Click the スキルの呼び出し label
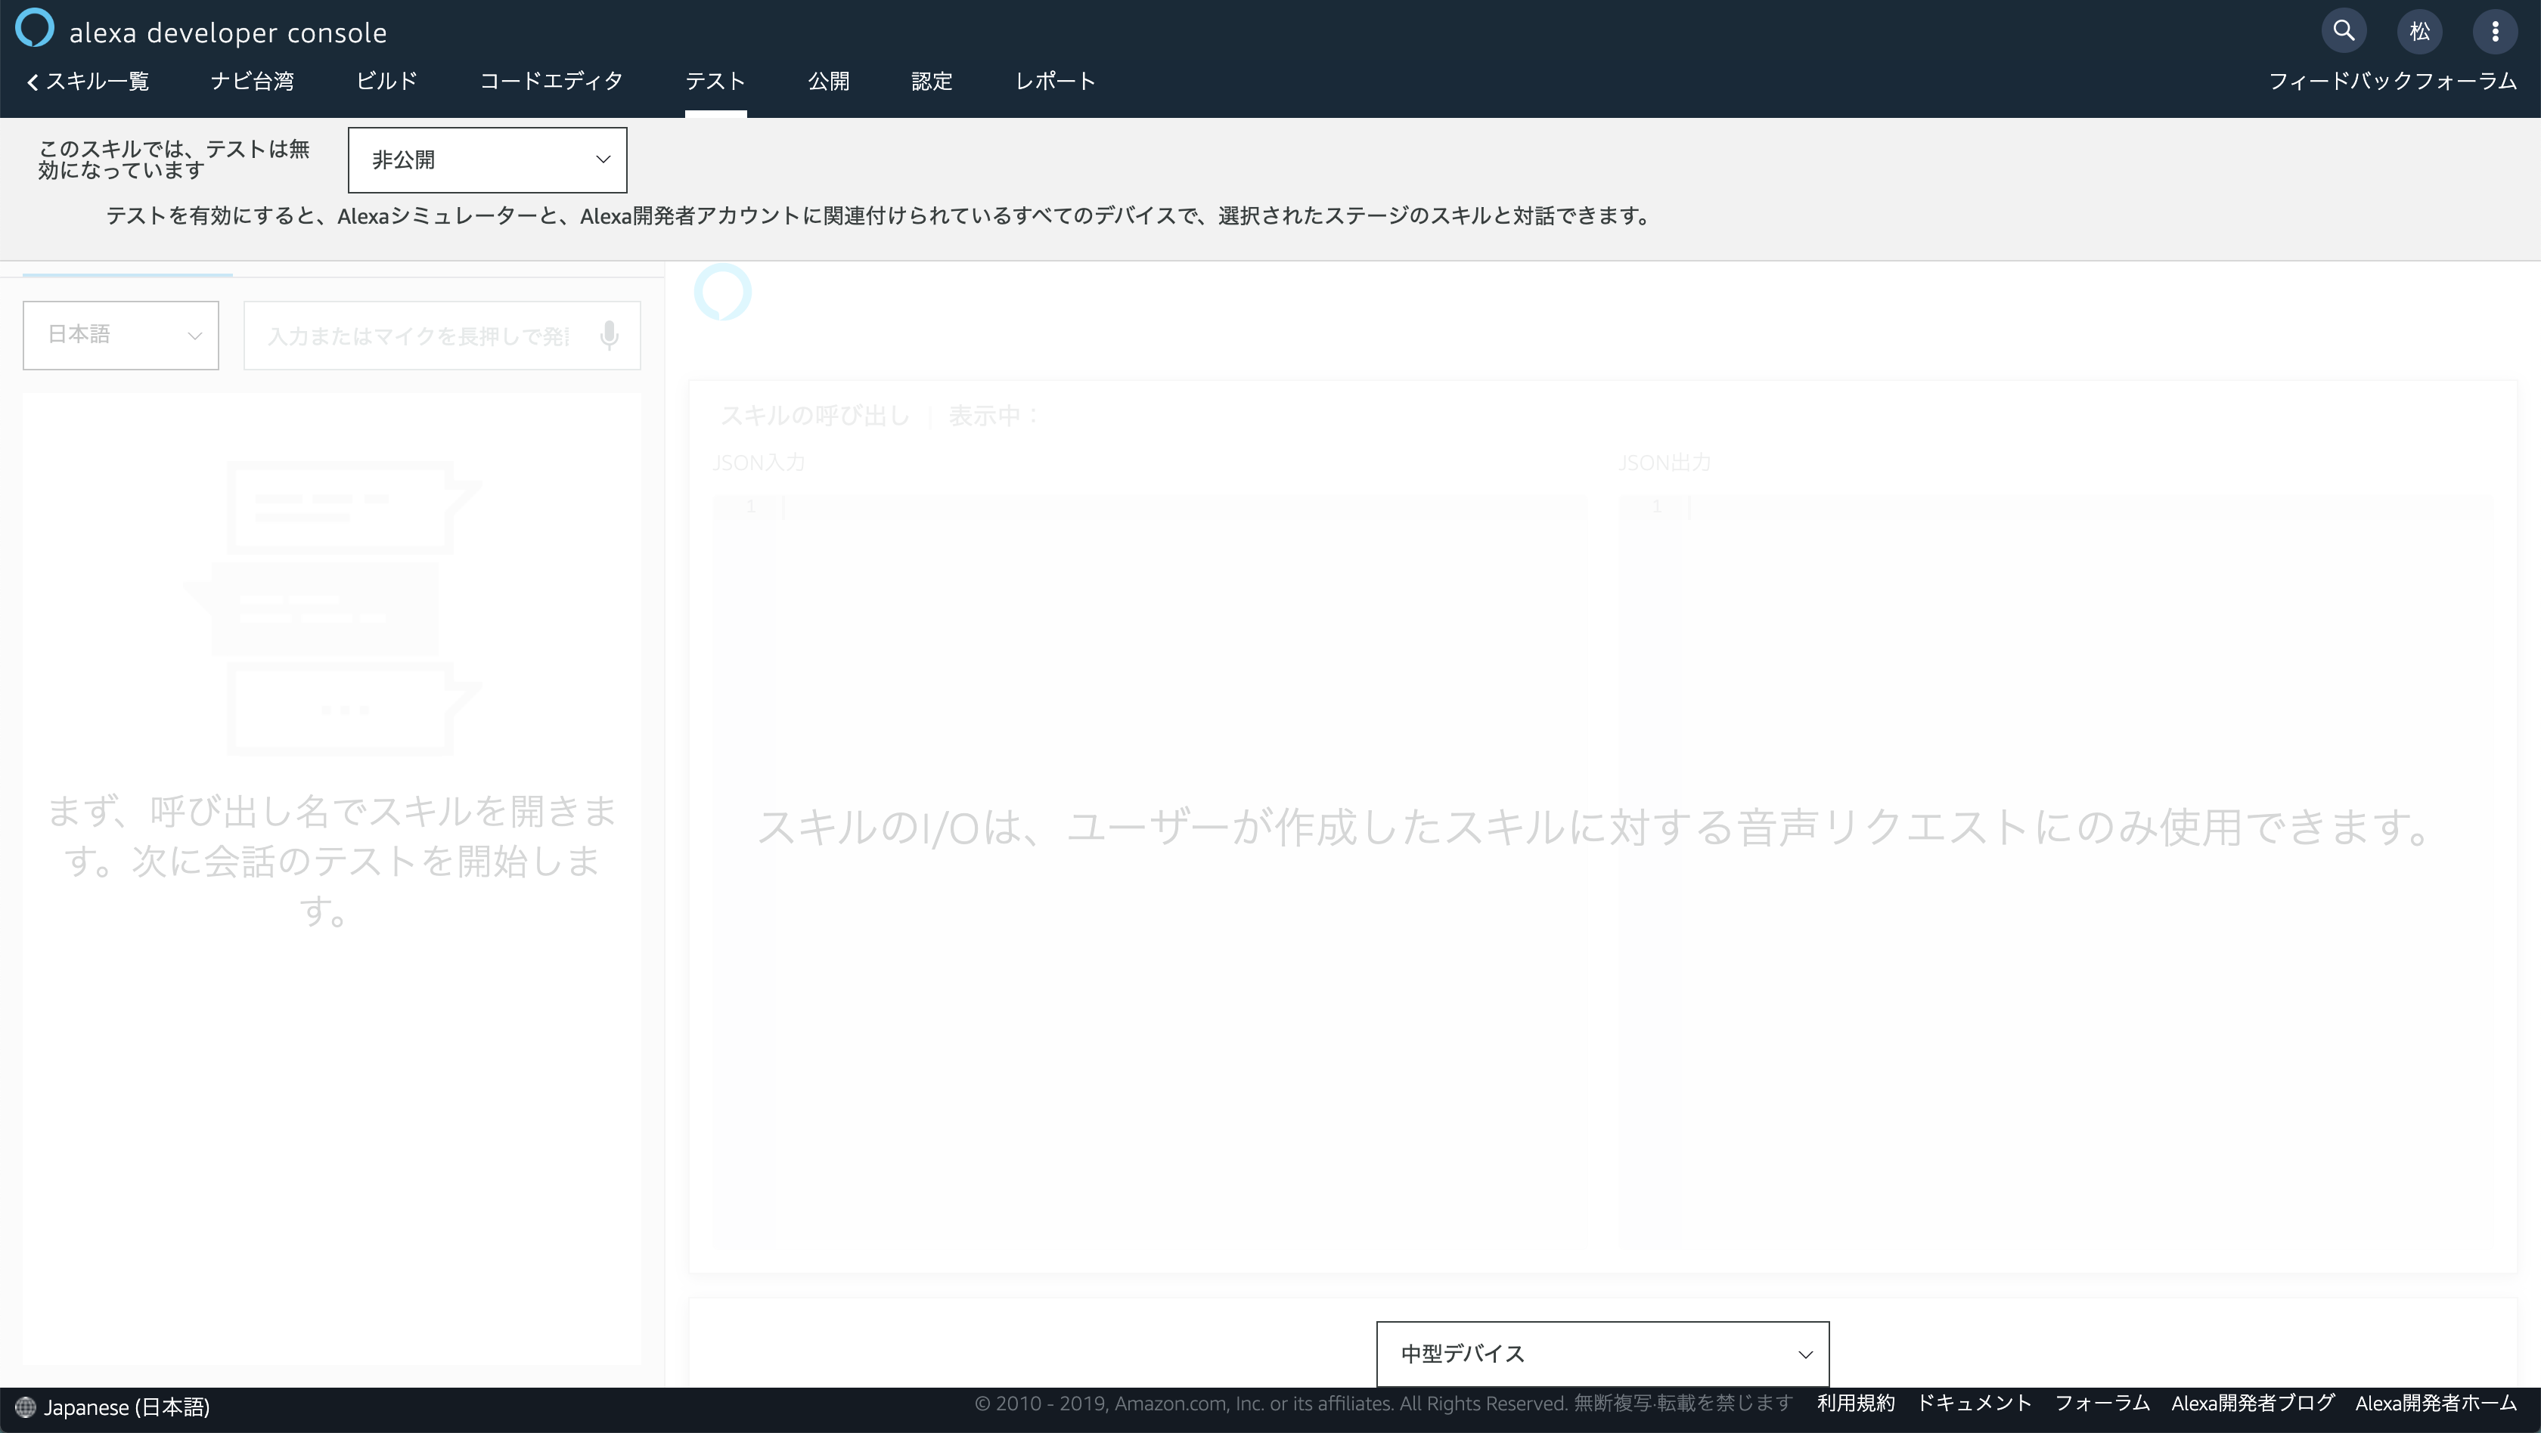The image size is (2541, 1433). [x=814, y=416]
